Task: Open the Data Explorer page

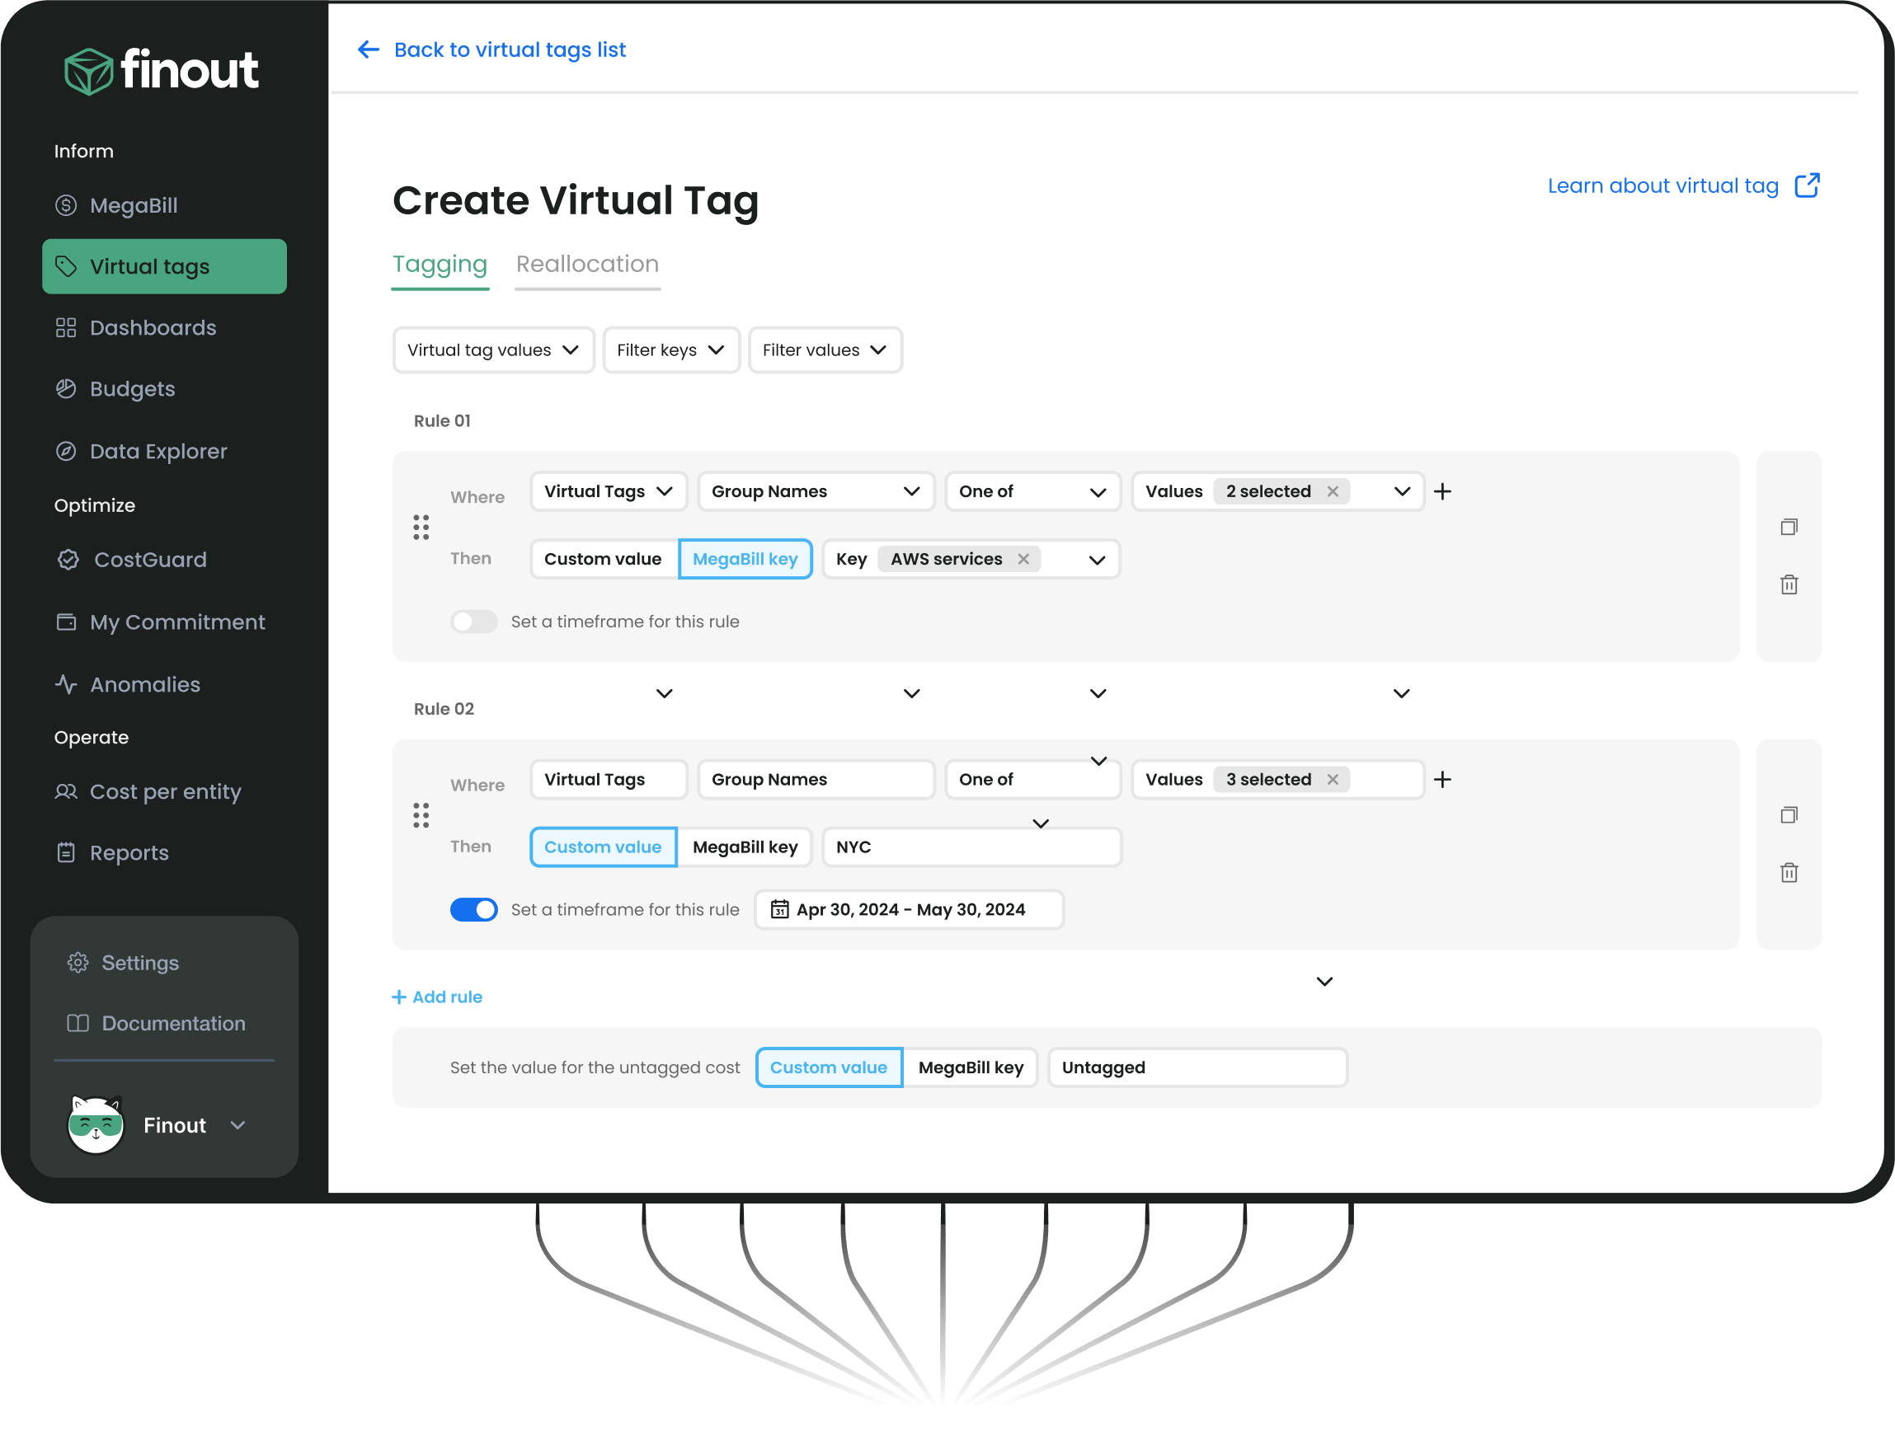Action: [x=158, y=450]
